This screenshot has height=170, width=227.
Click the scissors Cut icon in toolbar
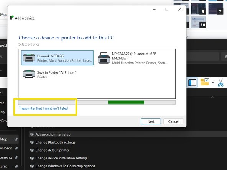click(x=220, y=83)
